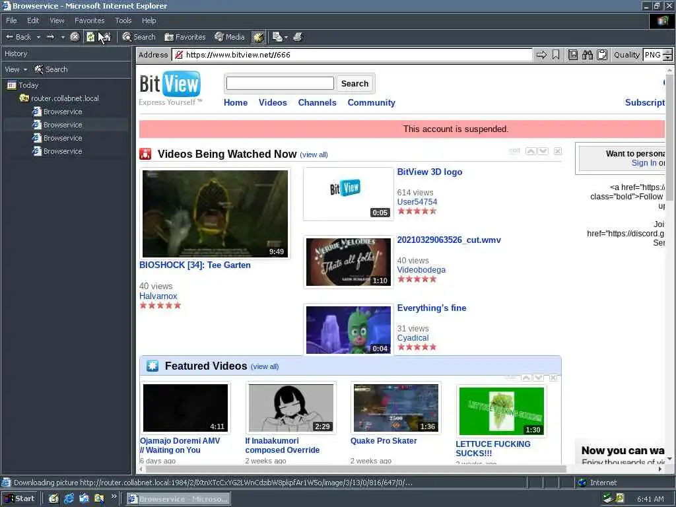Screen dimensions: 676x507
Task: Collapse the router.collabnet.local history folder
Action: pyautogui.click(x=59, y=98)
